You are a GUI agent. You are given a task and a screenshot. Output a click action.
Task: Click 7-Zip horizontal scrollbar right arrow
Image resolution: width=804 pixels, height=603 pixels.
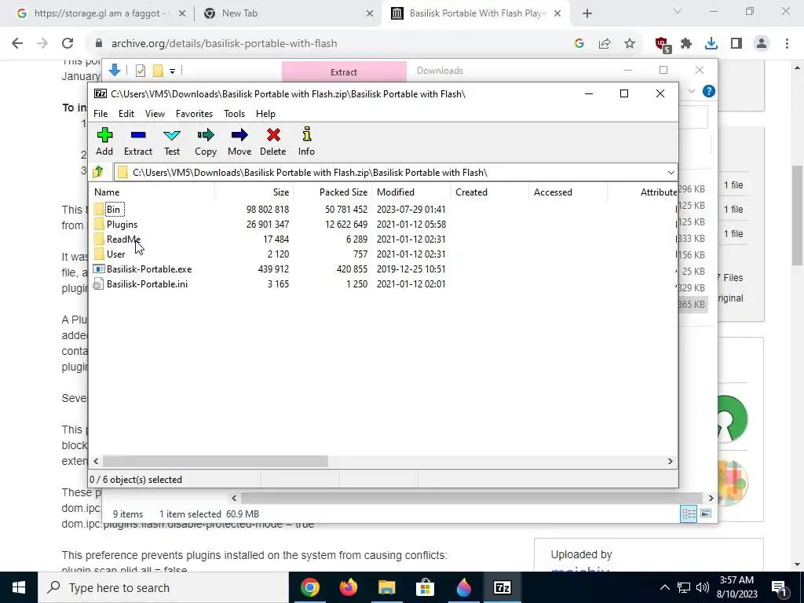pos(671,462)
